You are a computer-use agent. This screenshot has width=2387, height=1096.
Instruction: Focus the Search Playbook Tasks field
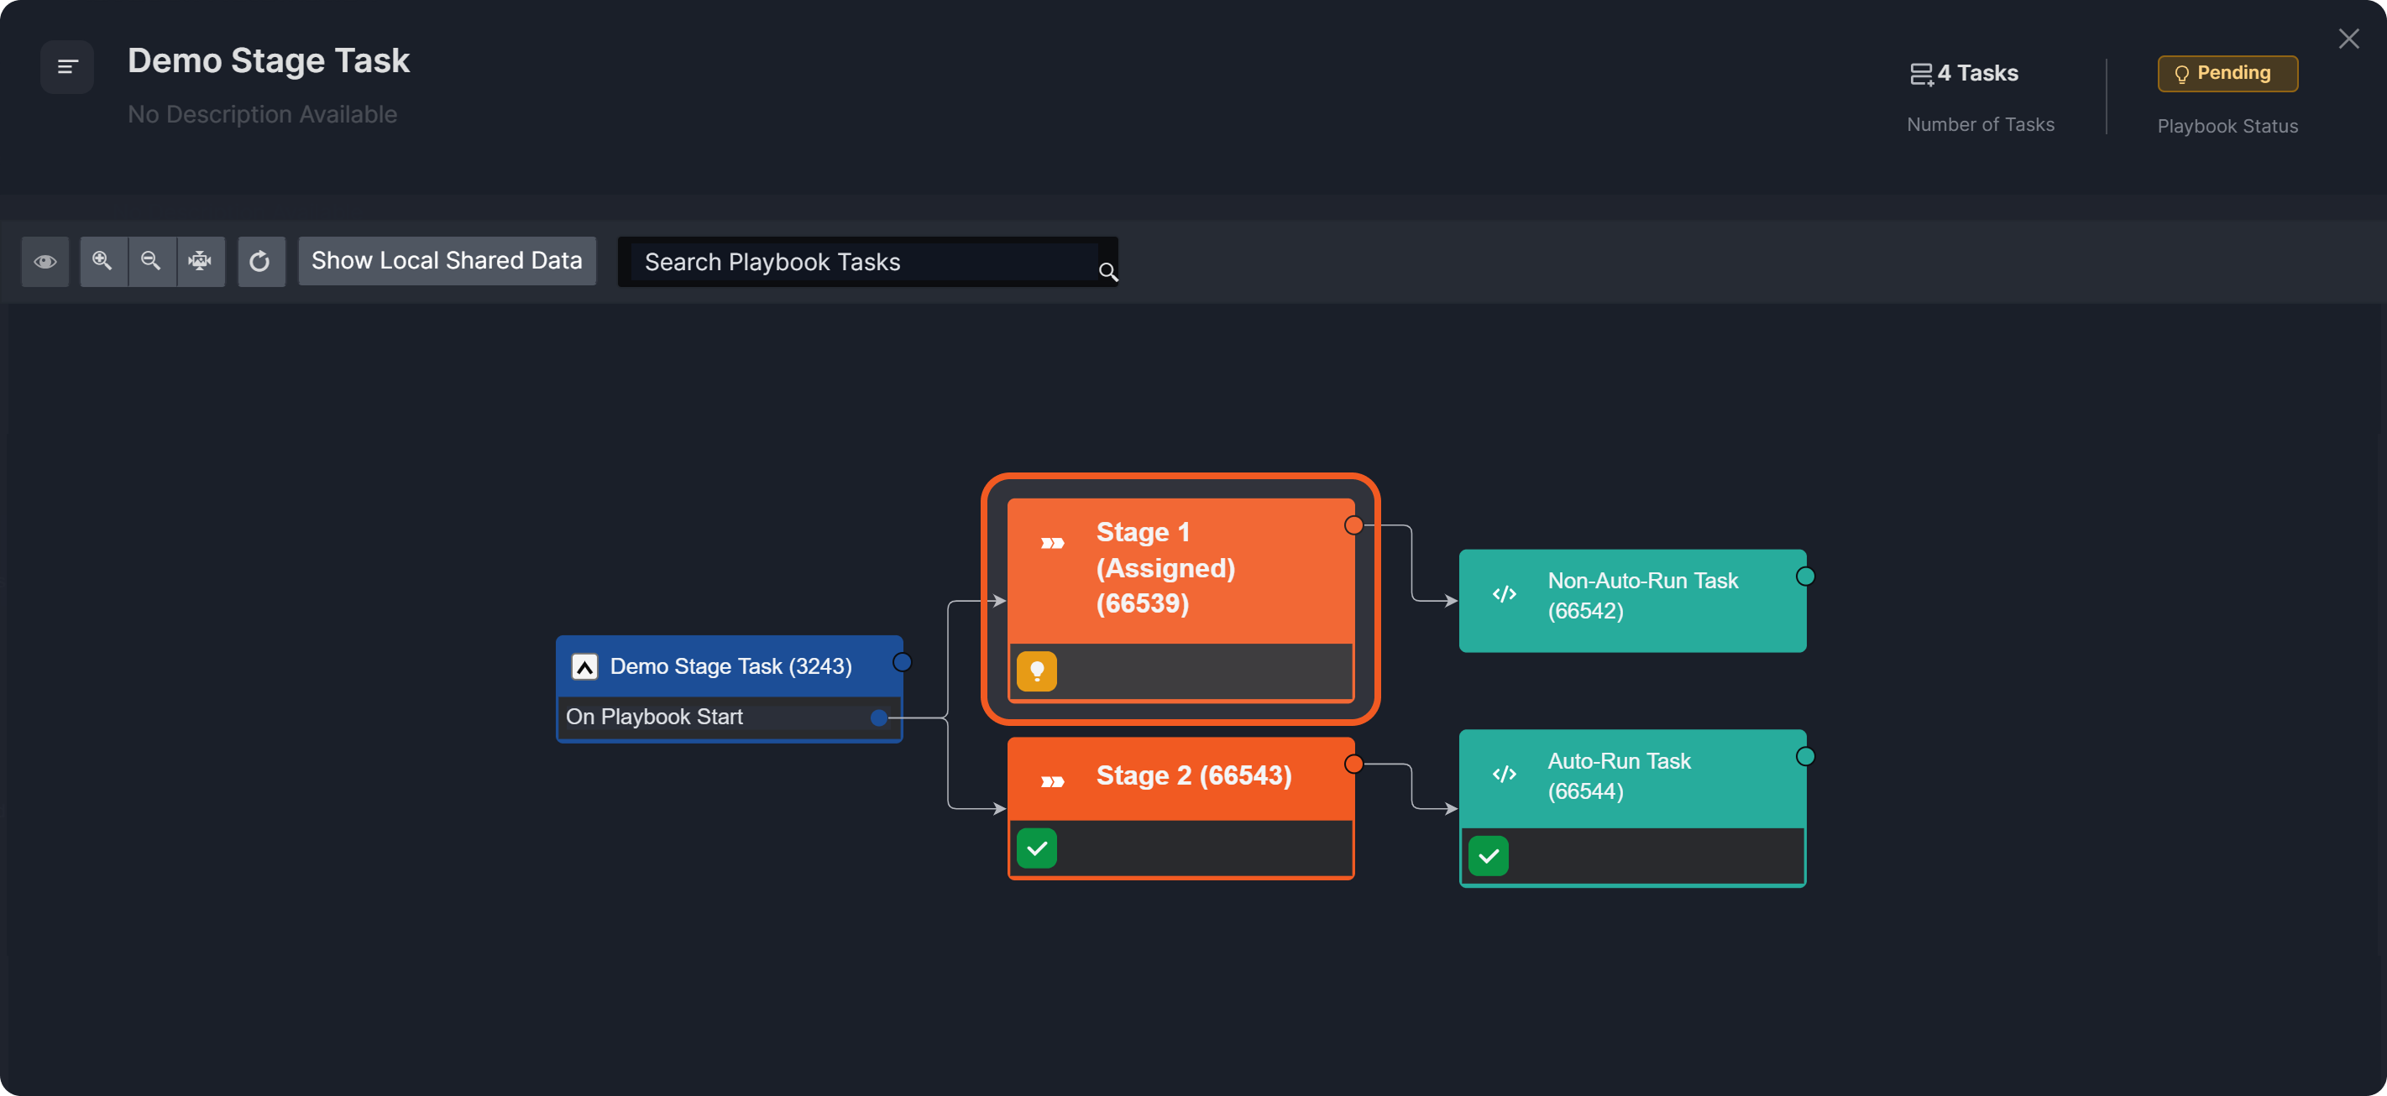click(x=861, y=262)
